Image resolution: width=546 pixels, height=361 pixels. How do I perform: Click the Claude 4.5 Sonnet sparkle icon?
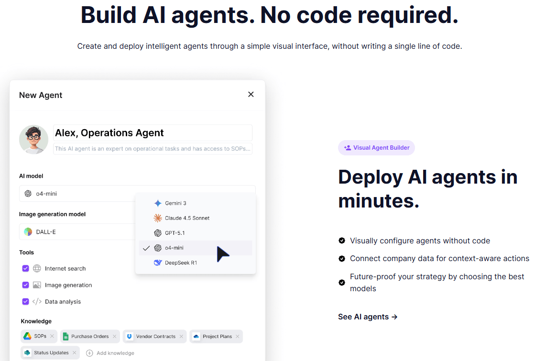tap(158, 218)
